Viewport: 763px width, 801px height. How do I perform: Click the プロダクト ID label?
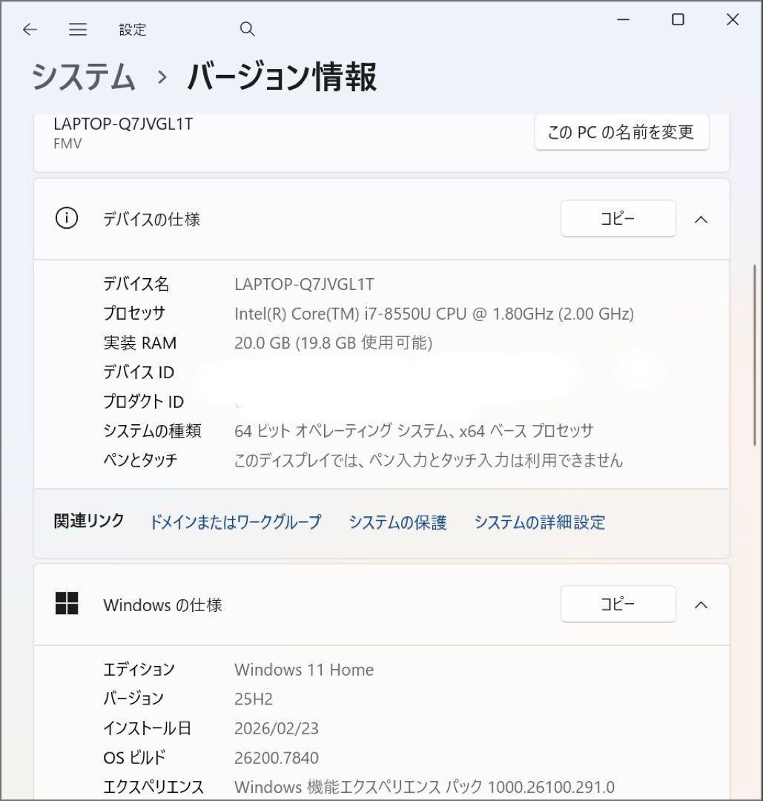(144, 401)
